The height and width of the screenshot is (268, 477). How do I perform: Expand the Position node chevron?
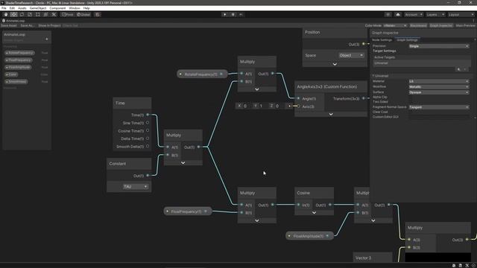tap(335, 64)
